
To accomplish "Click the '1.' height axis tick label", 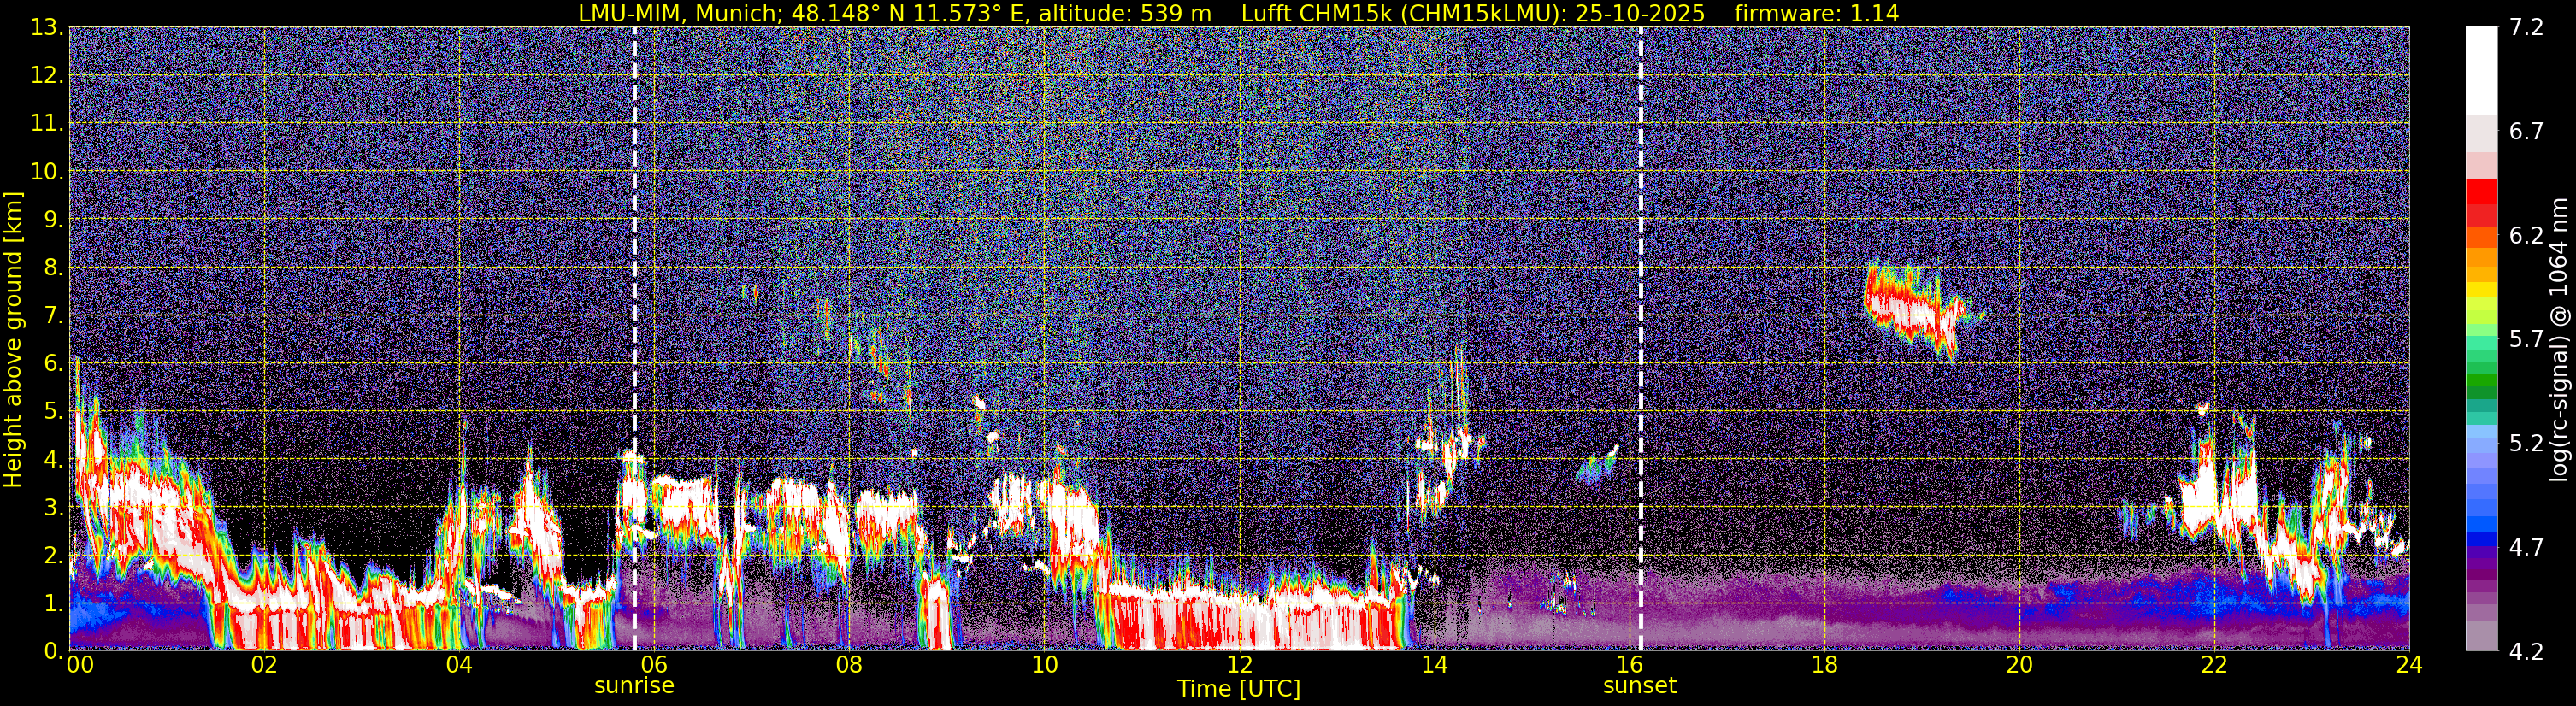I will pos(53,604).
